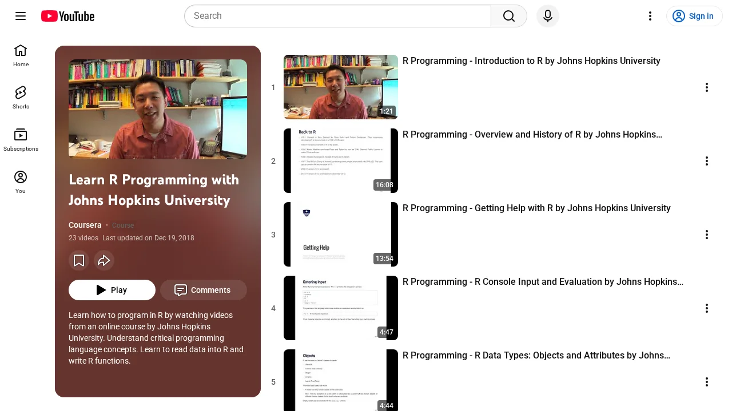
Task: Open the top bar settings kebab menu
Action: [x=650, y=16]
